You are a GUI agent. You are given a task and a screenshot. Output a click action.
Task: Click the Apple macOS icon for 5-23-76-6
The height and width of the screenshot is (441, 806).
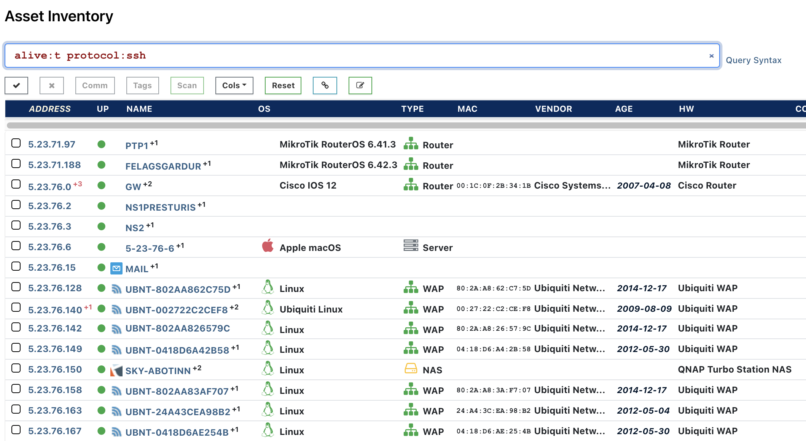tap(268, 247)
